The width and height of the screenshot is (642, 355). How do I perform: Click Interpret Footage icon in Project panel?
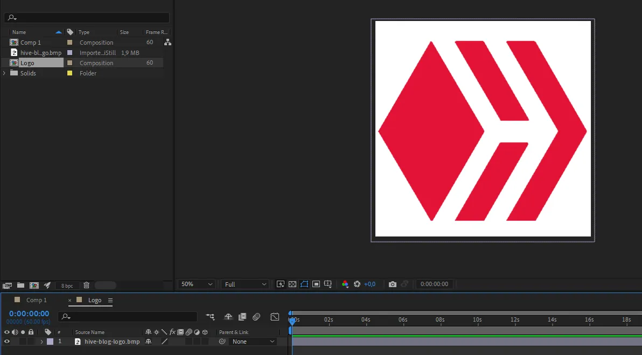tap(7, 286)
